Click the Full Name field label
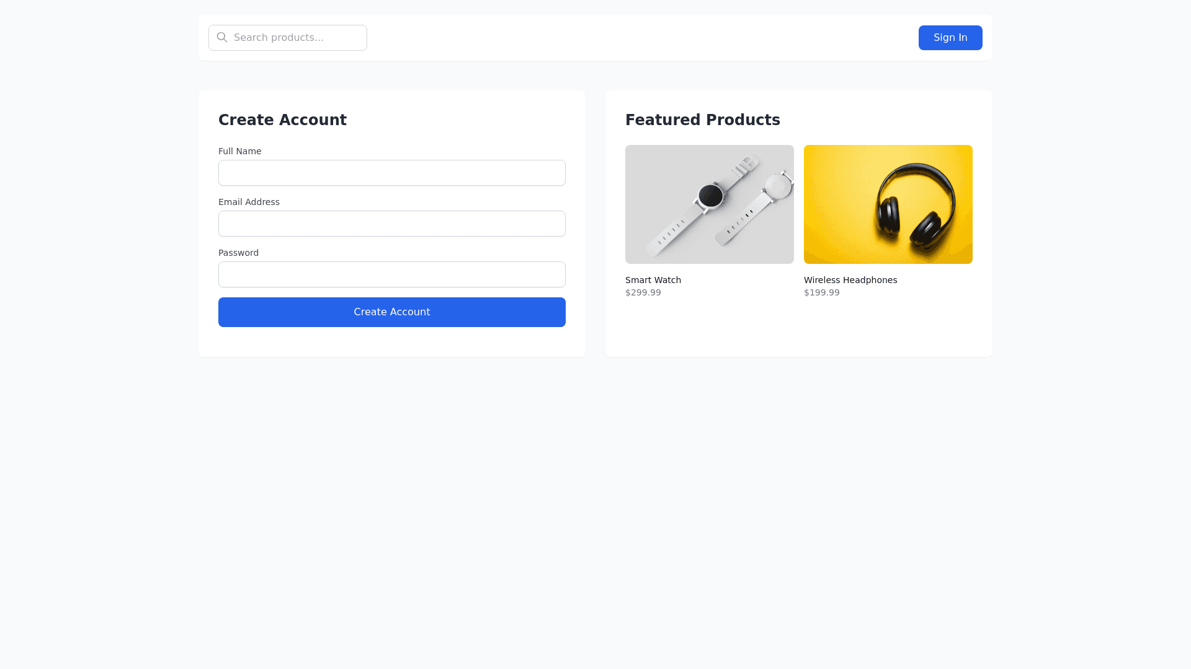1191x669 pixels. tap(239, 151)
